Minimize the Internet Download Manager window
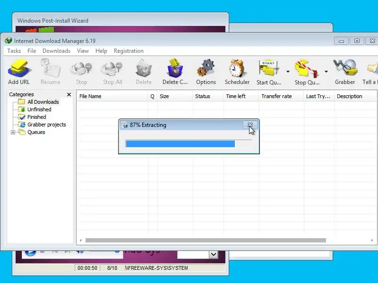Viewport: 378px width, 283px height. point(341,41)
